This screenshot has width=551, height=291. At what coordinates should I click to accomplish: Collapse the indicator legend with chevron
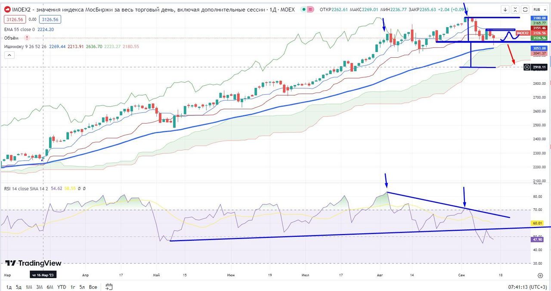click(x=9, y=55)
